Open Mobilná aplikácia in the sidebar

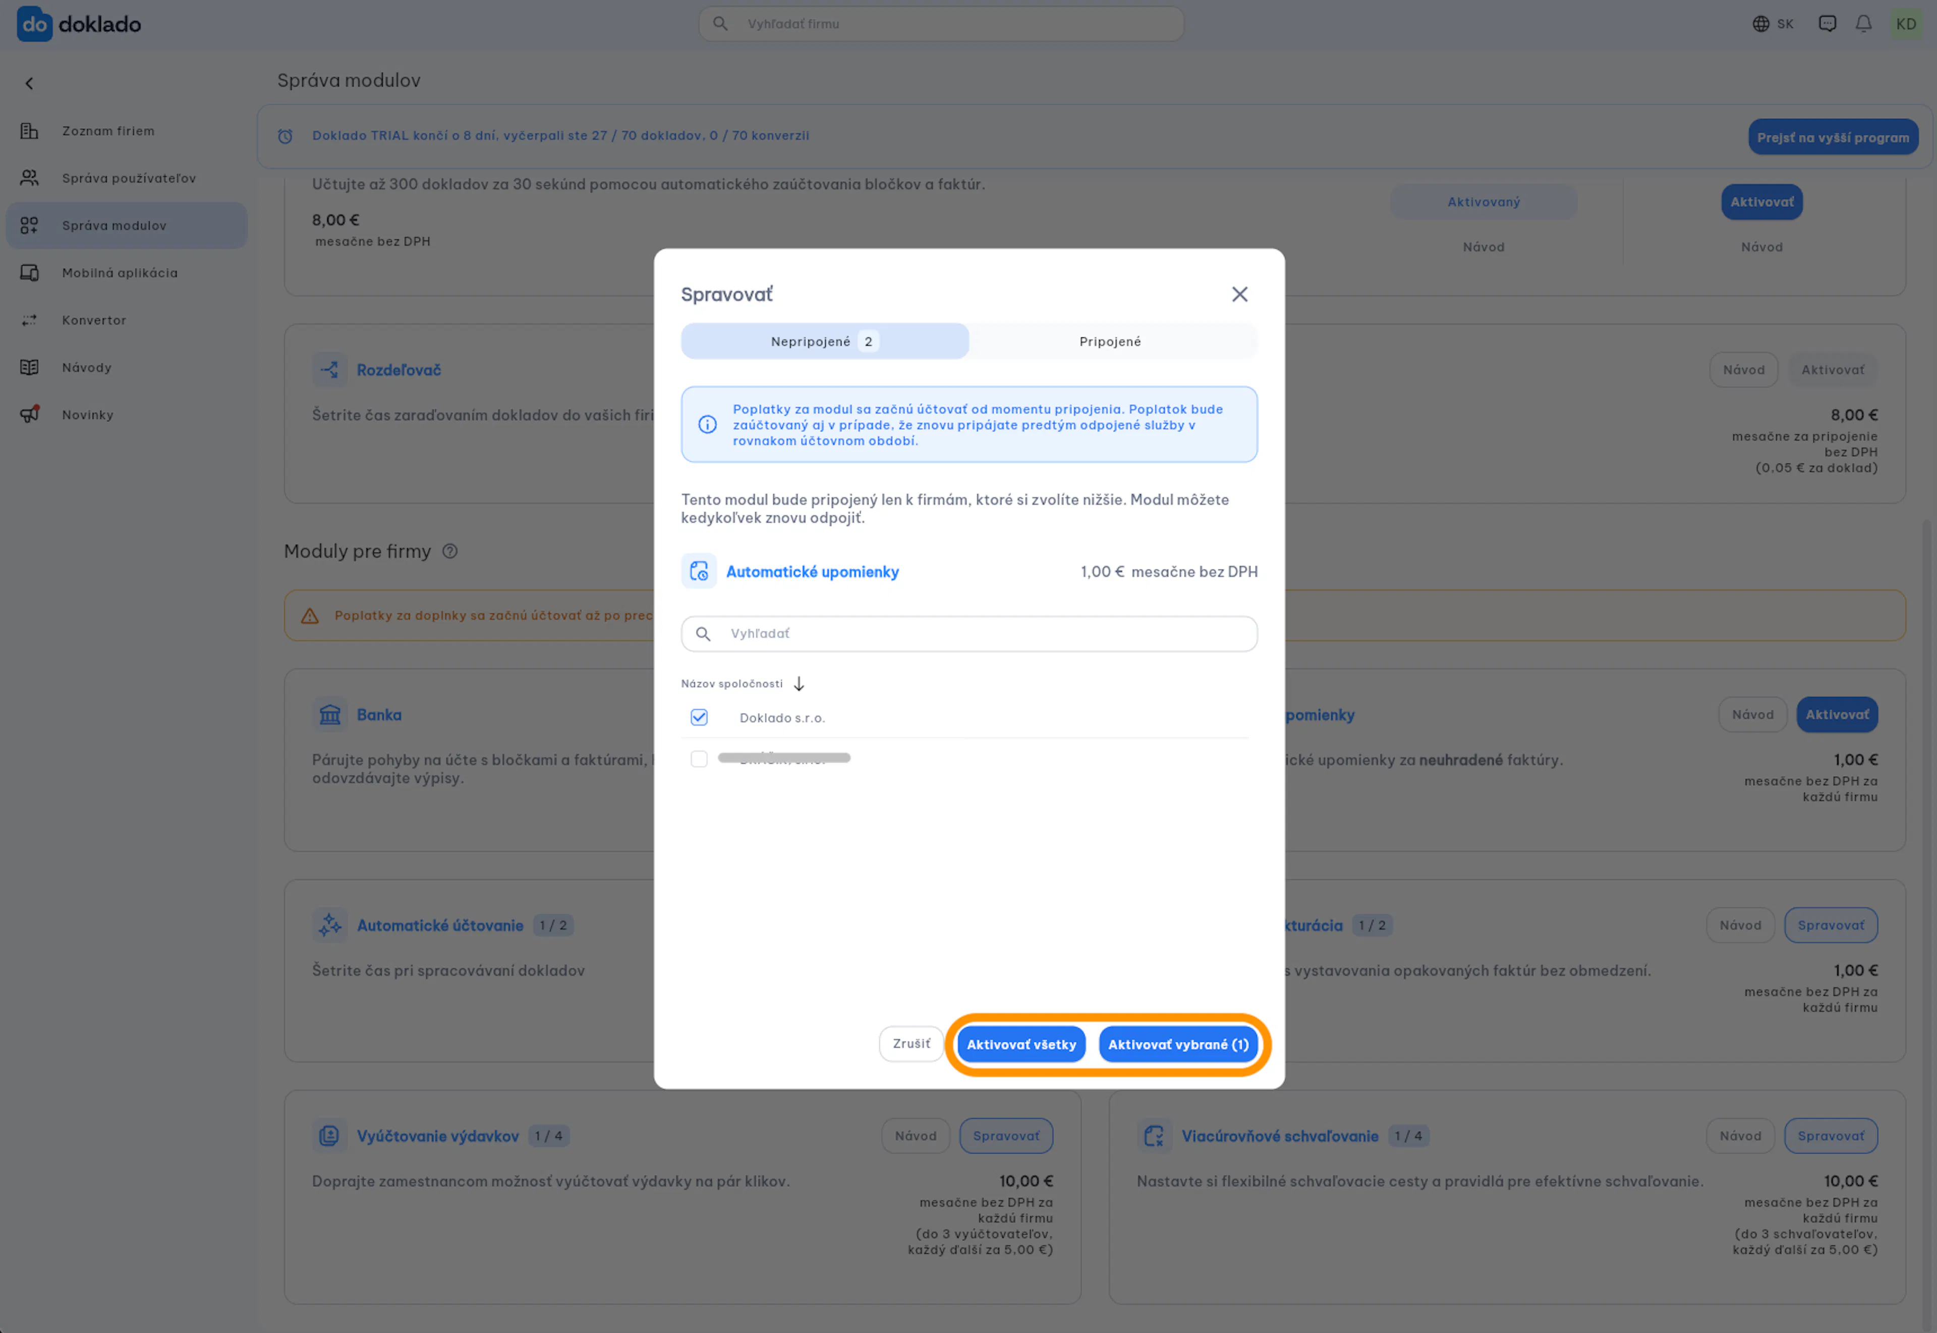pyautogui.click(x=126, y=272)
